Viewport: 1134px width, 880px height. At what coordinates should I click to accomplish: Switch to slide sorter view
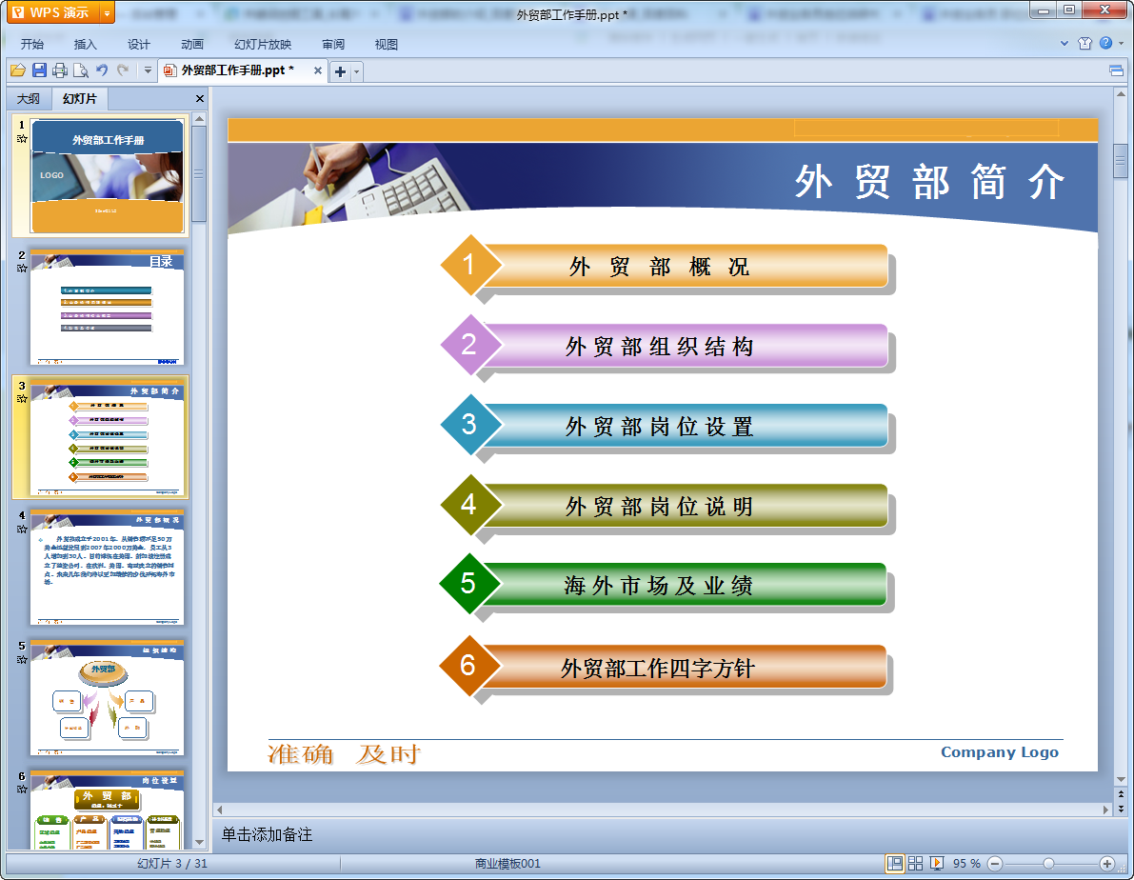pos(916,864)
